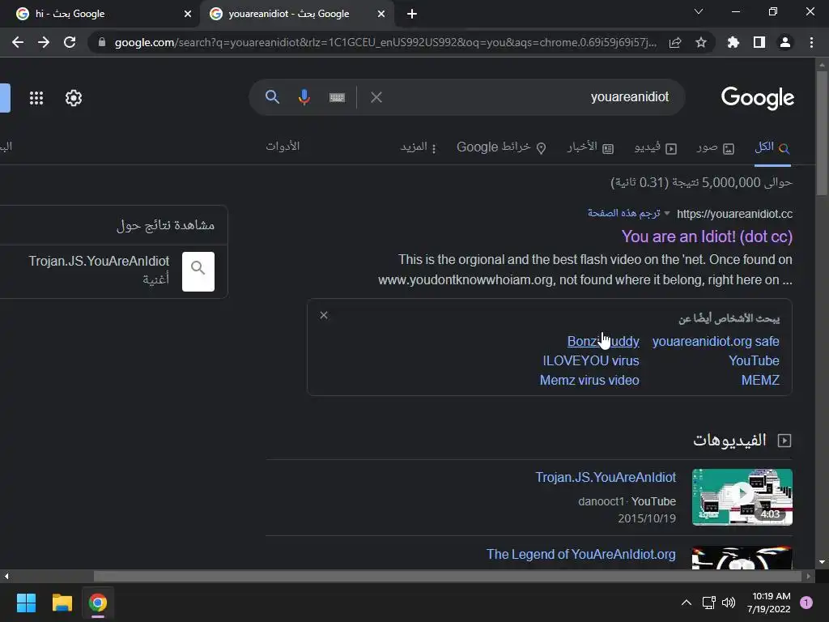Click the Legend of YouAreAnIdiot.org thumbnail

coord(742,558)
